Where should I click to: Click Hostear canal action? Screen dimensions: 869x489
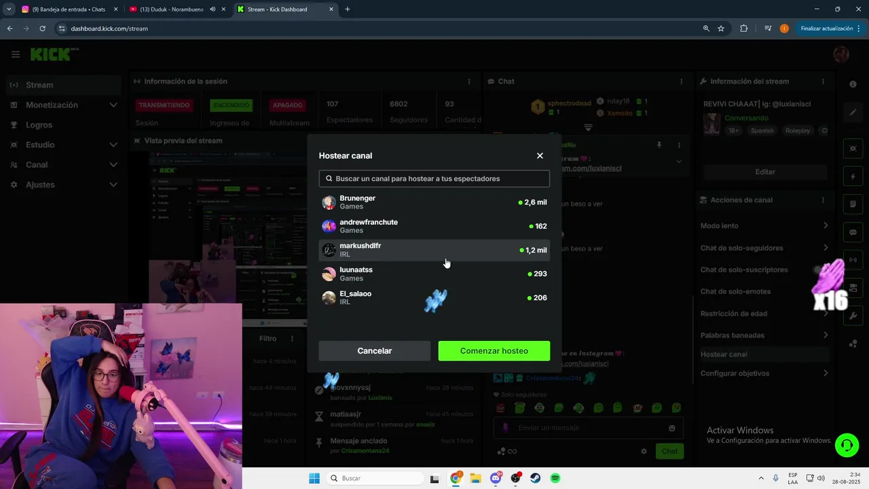(x=764, y=354)
